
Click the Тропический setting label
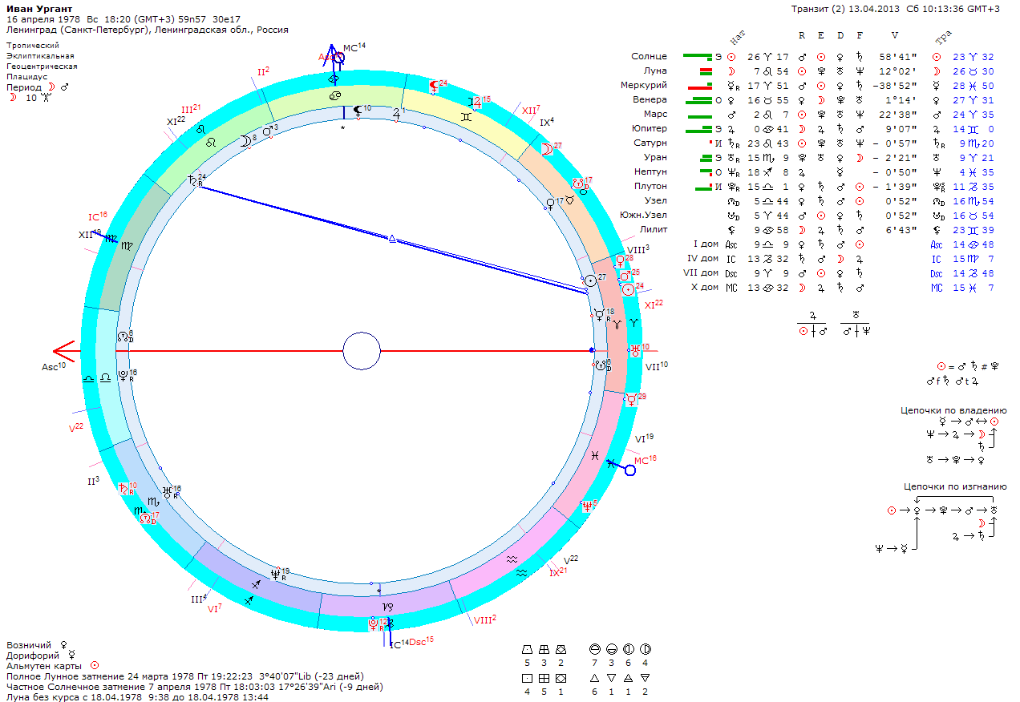click(33, 46)
